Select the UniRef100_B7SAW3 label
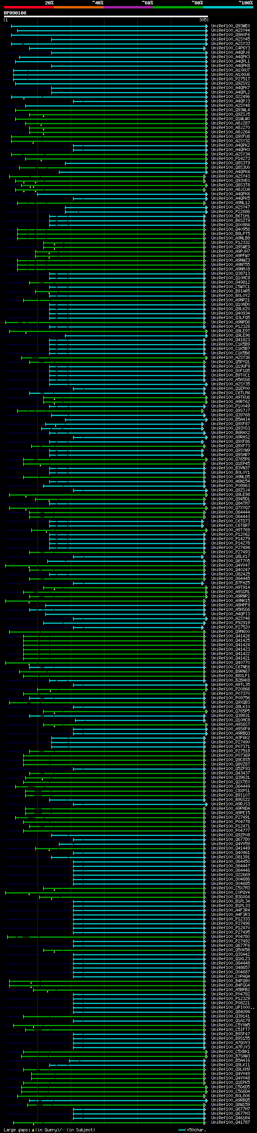This screenshot has width=257, height=1133. tap(230, 1055)
